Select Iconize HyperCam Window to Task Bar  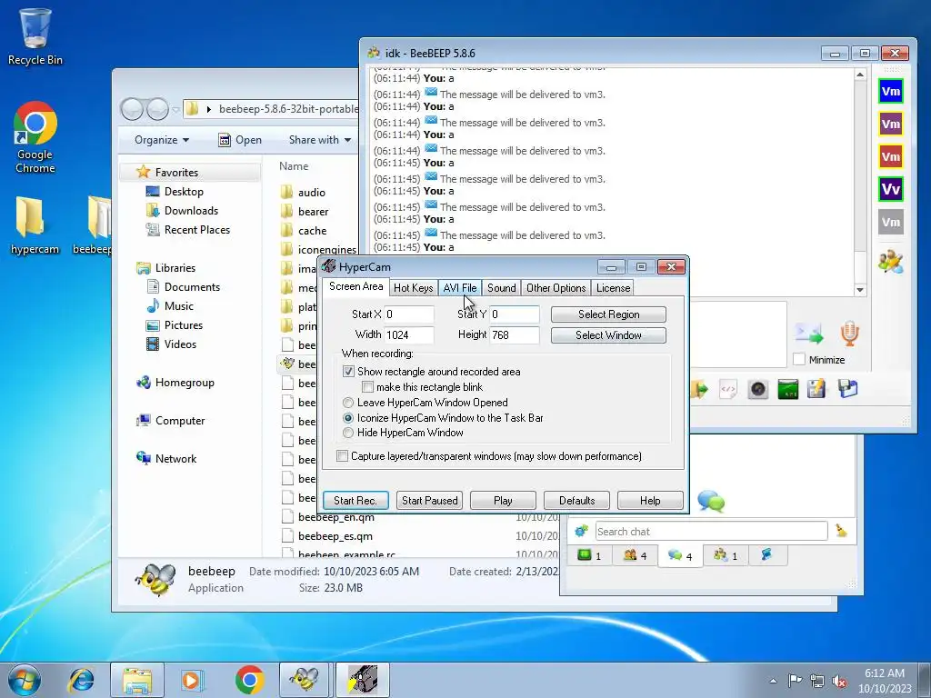point(348,418)
